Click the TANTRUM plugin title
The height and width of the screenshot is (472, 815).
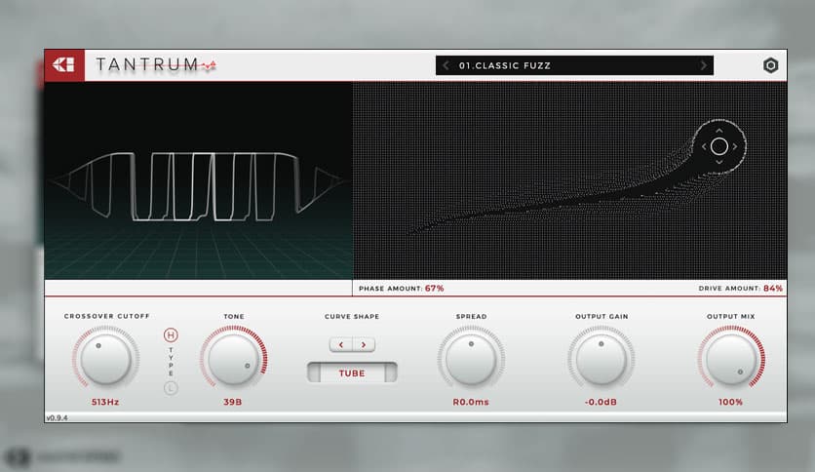147,64
